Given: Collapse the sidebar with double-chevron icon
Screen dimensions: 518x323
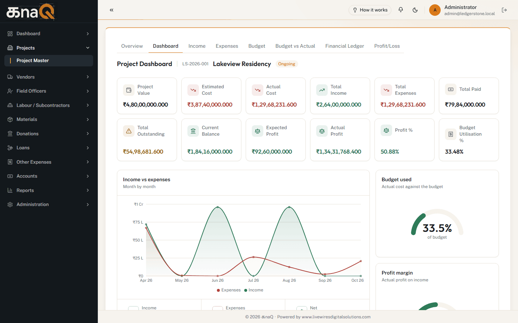Looking at the screenshot, I should (112, 10).
